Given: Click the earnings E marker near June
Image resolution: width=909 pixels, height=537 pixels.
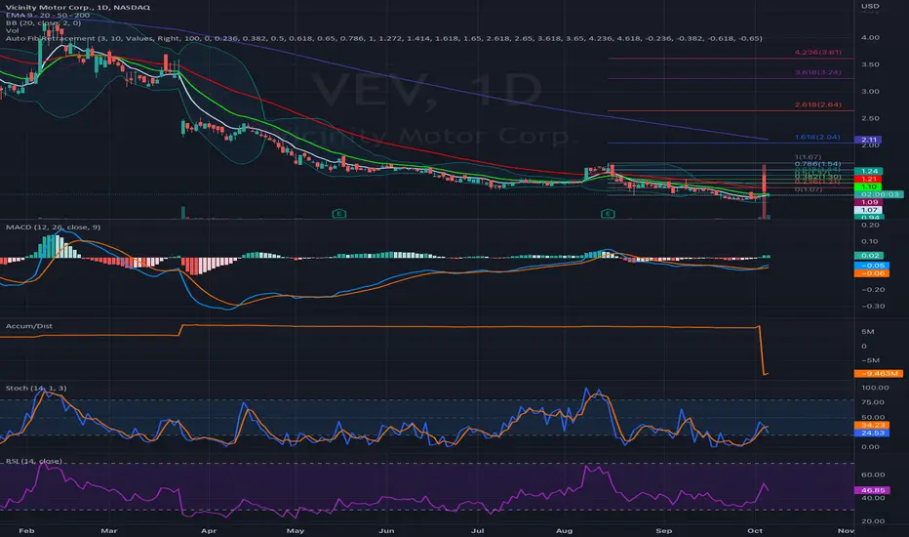Looking at the screenshot, I should point(339,214).
